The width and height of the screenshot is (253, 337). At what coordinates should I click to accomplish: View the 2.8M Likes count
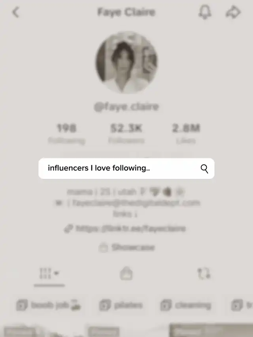tap(186, 133)
